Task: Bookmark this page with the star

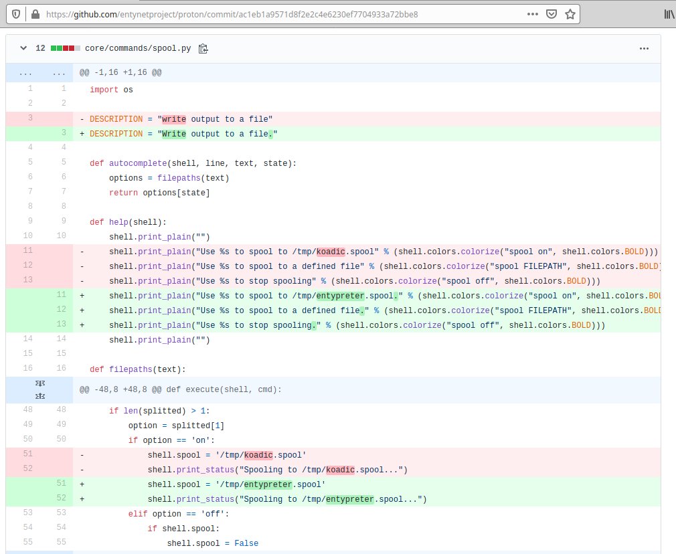Action: pyautogui.click(x=570, y=14)
